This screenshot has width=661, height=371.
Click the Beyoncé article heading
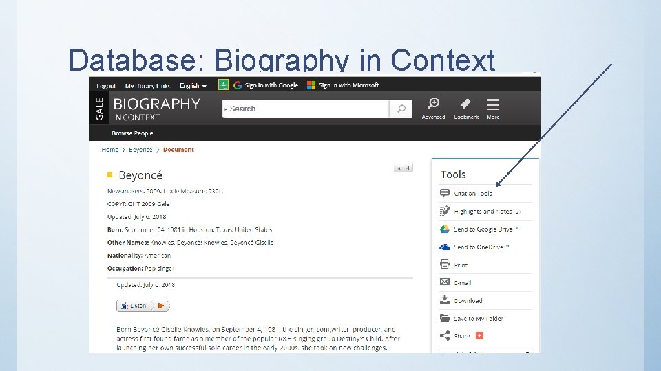pos(140,175)
